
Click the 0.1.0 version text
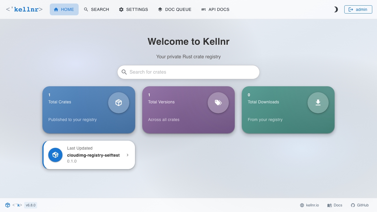72,161
